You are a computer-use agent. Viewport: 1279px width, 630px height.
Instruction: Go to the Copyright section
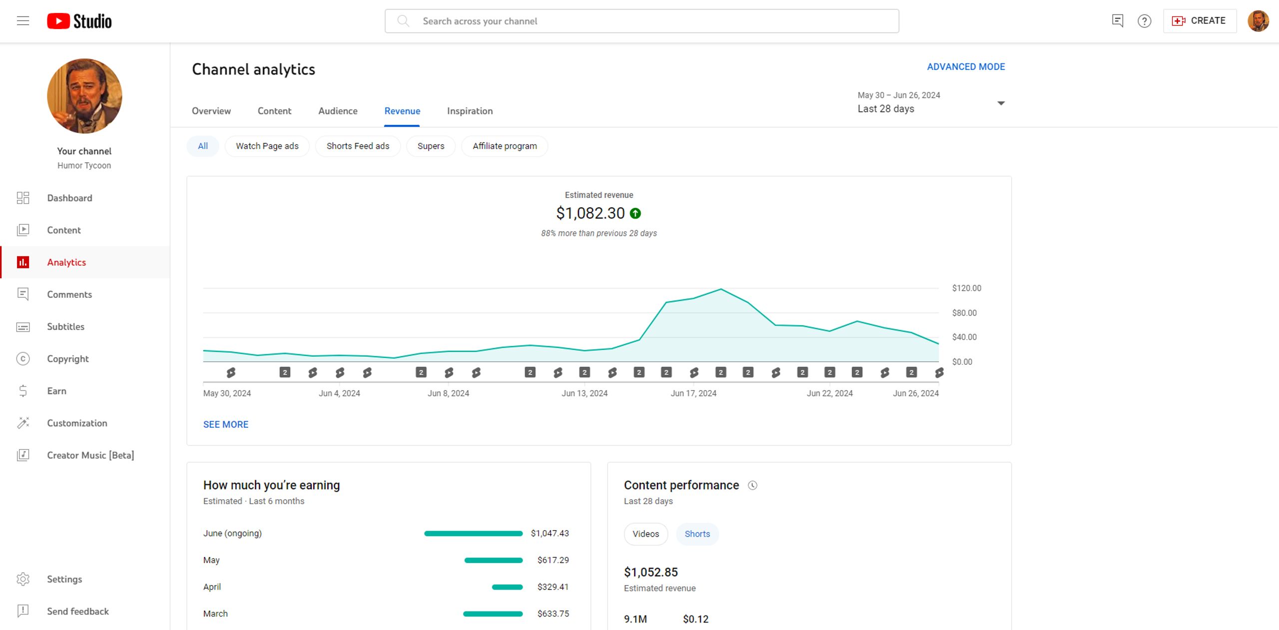coord(85,359)
